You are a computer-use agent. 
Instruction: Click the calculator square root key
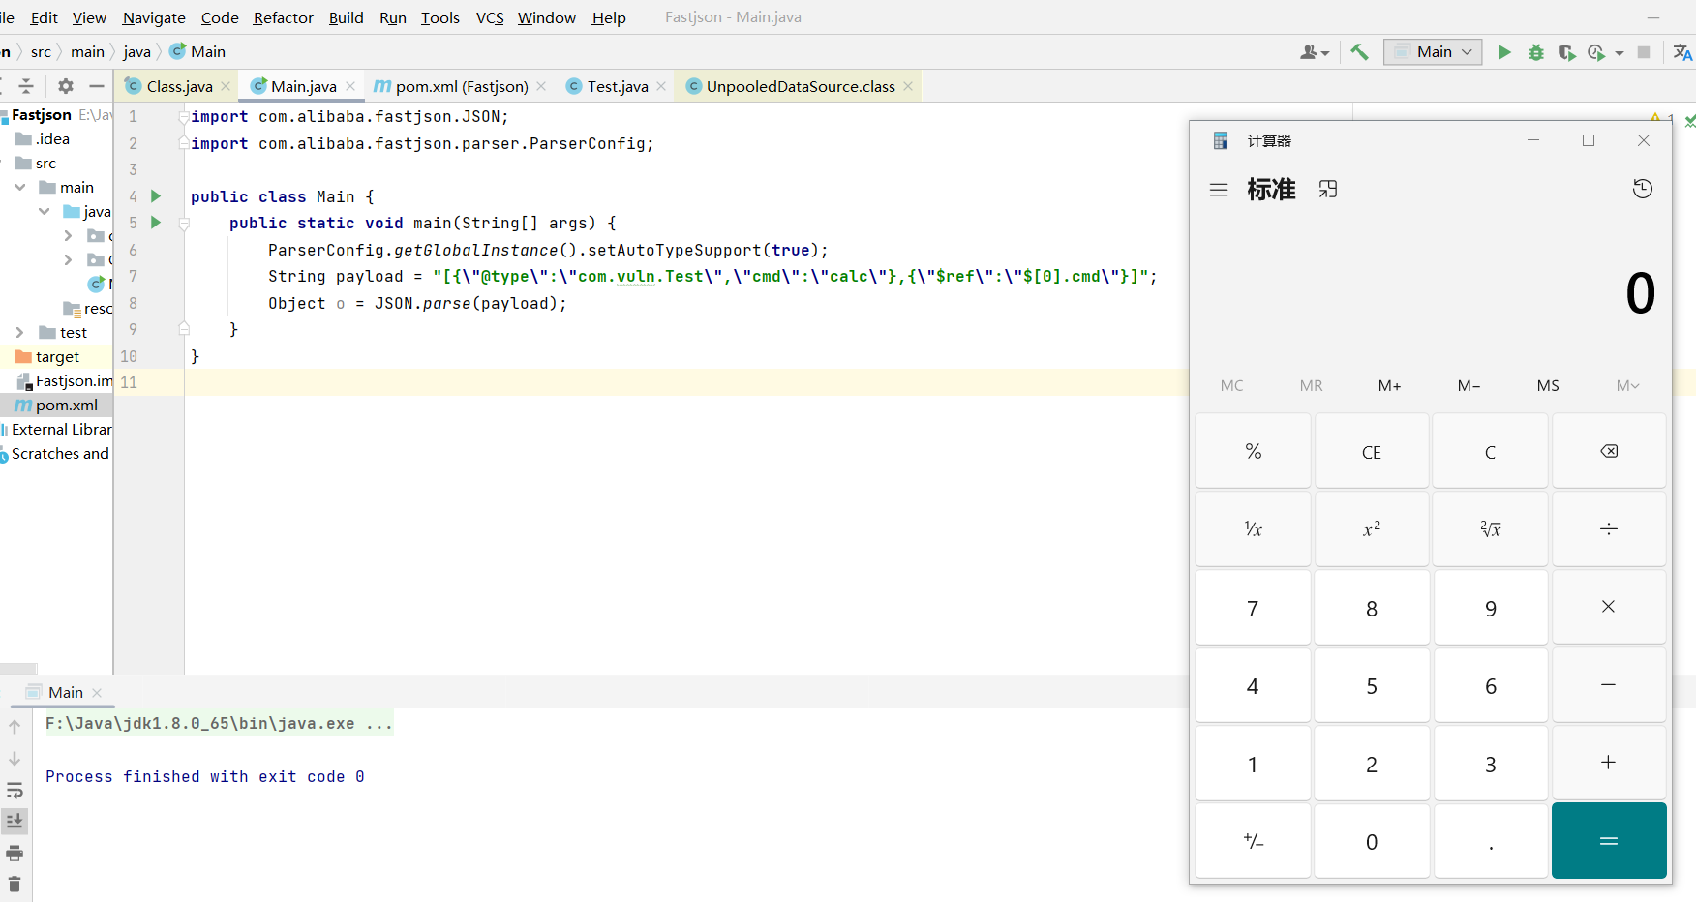click(x=1490, y=528)
